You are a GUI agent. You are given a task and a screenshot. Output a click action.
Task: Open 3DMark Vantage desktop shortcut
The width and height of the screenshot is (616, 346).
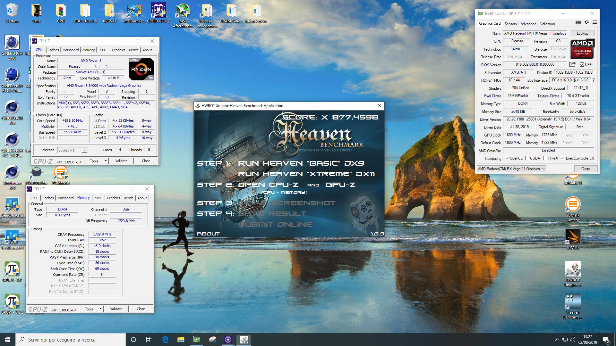573,209
